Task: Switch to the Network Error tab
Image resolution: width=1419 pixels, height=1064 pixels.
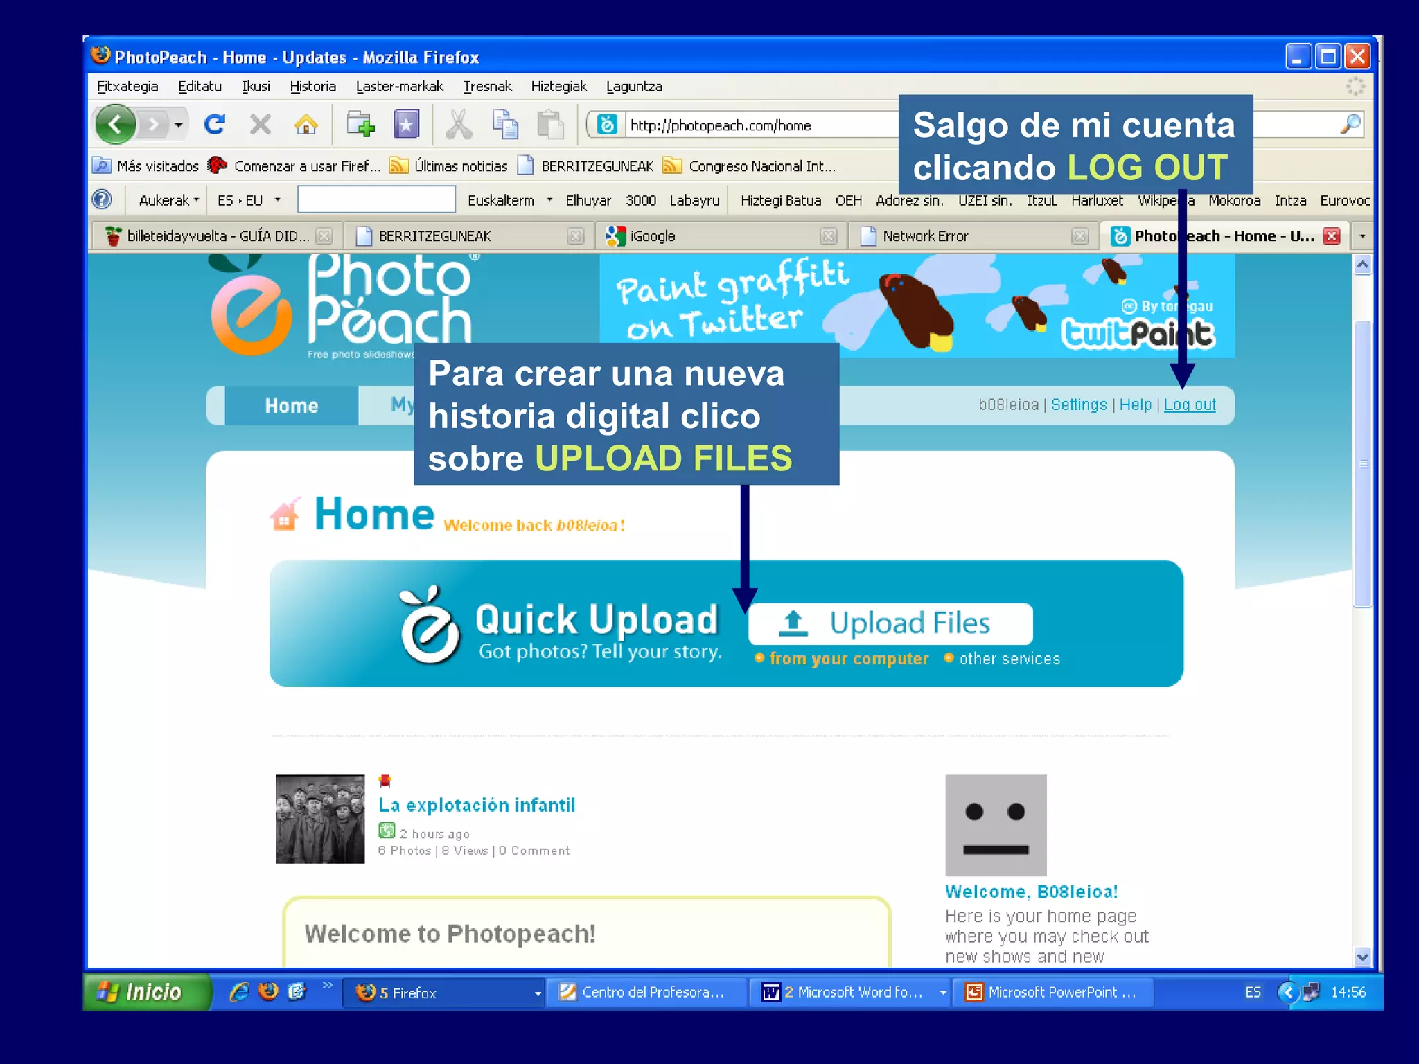Action: 973,236
